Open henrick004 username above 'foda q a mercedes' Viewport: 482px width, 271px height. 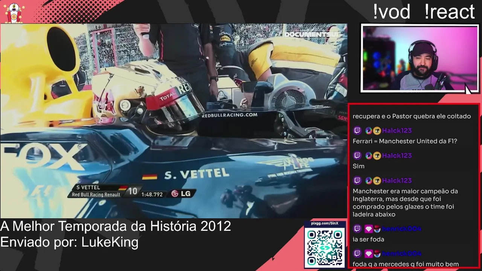[x=401, y=253]
